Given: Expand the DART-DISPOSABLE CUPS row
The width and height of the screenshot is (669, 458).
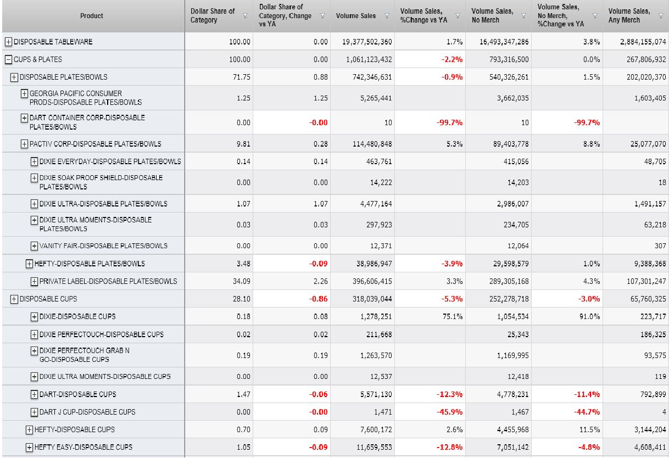Looking at the screenshot, I should [x=34, y=394].
